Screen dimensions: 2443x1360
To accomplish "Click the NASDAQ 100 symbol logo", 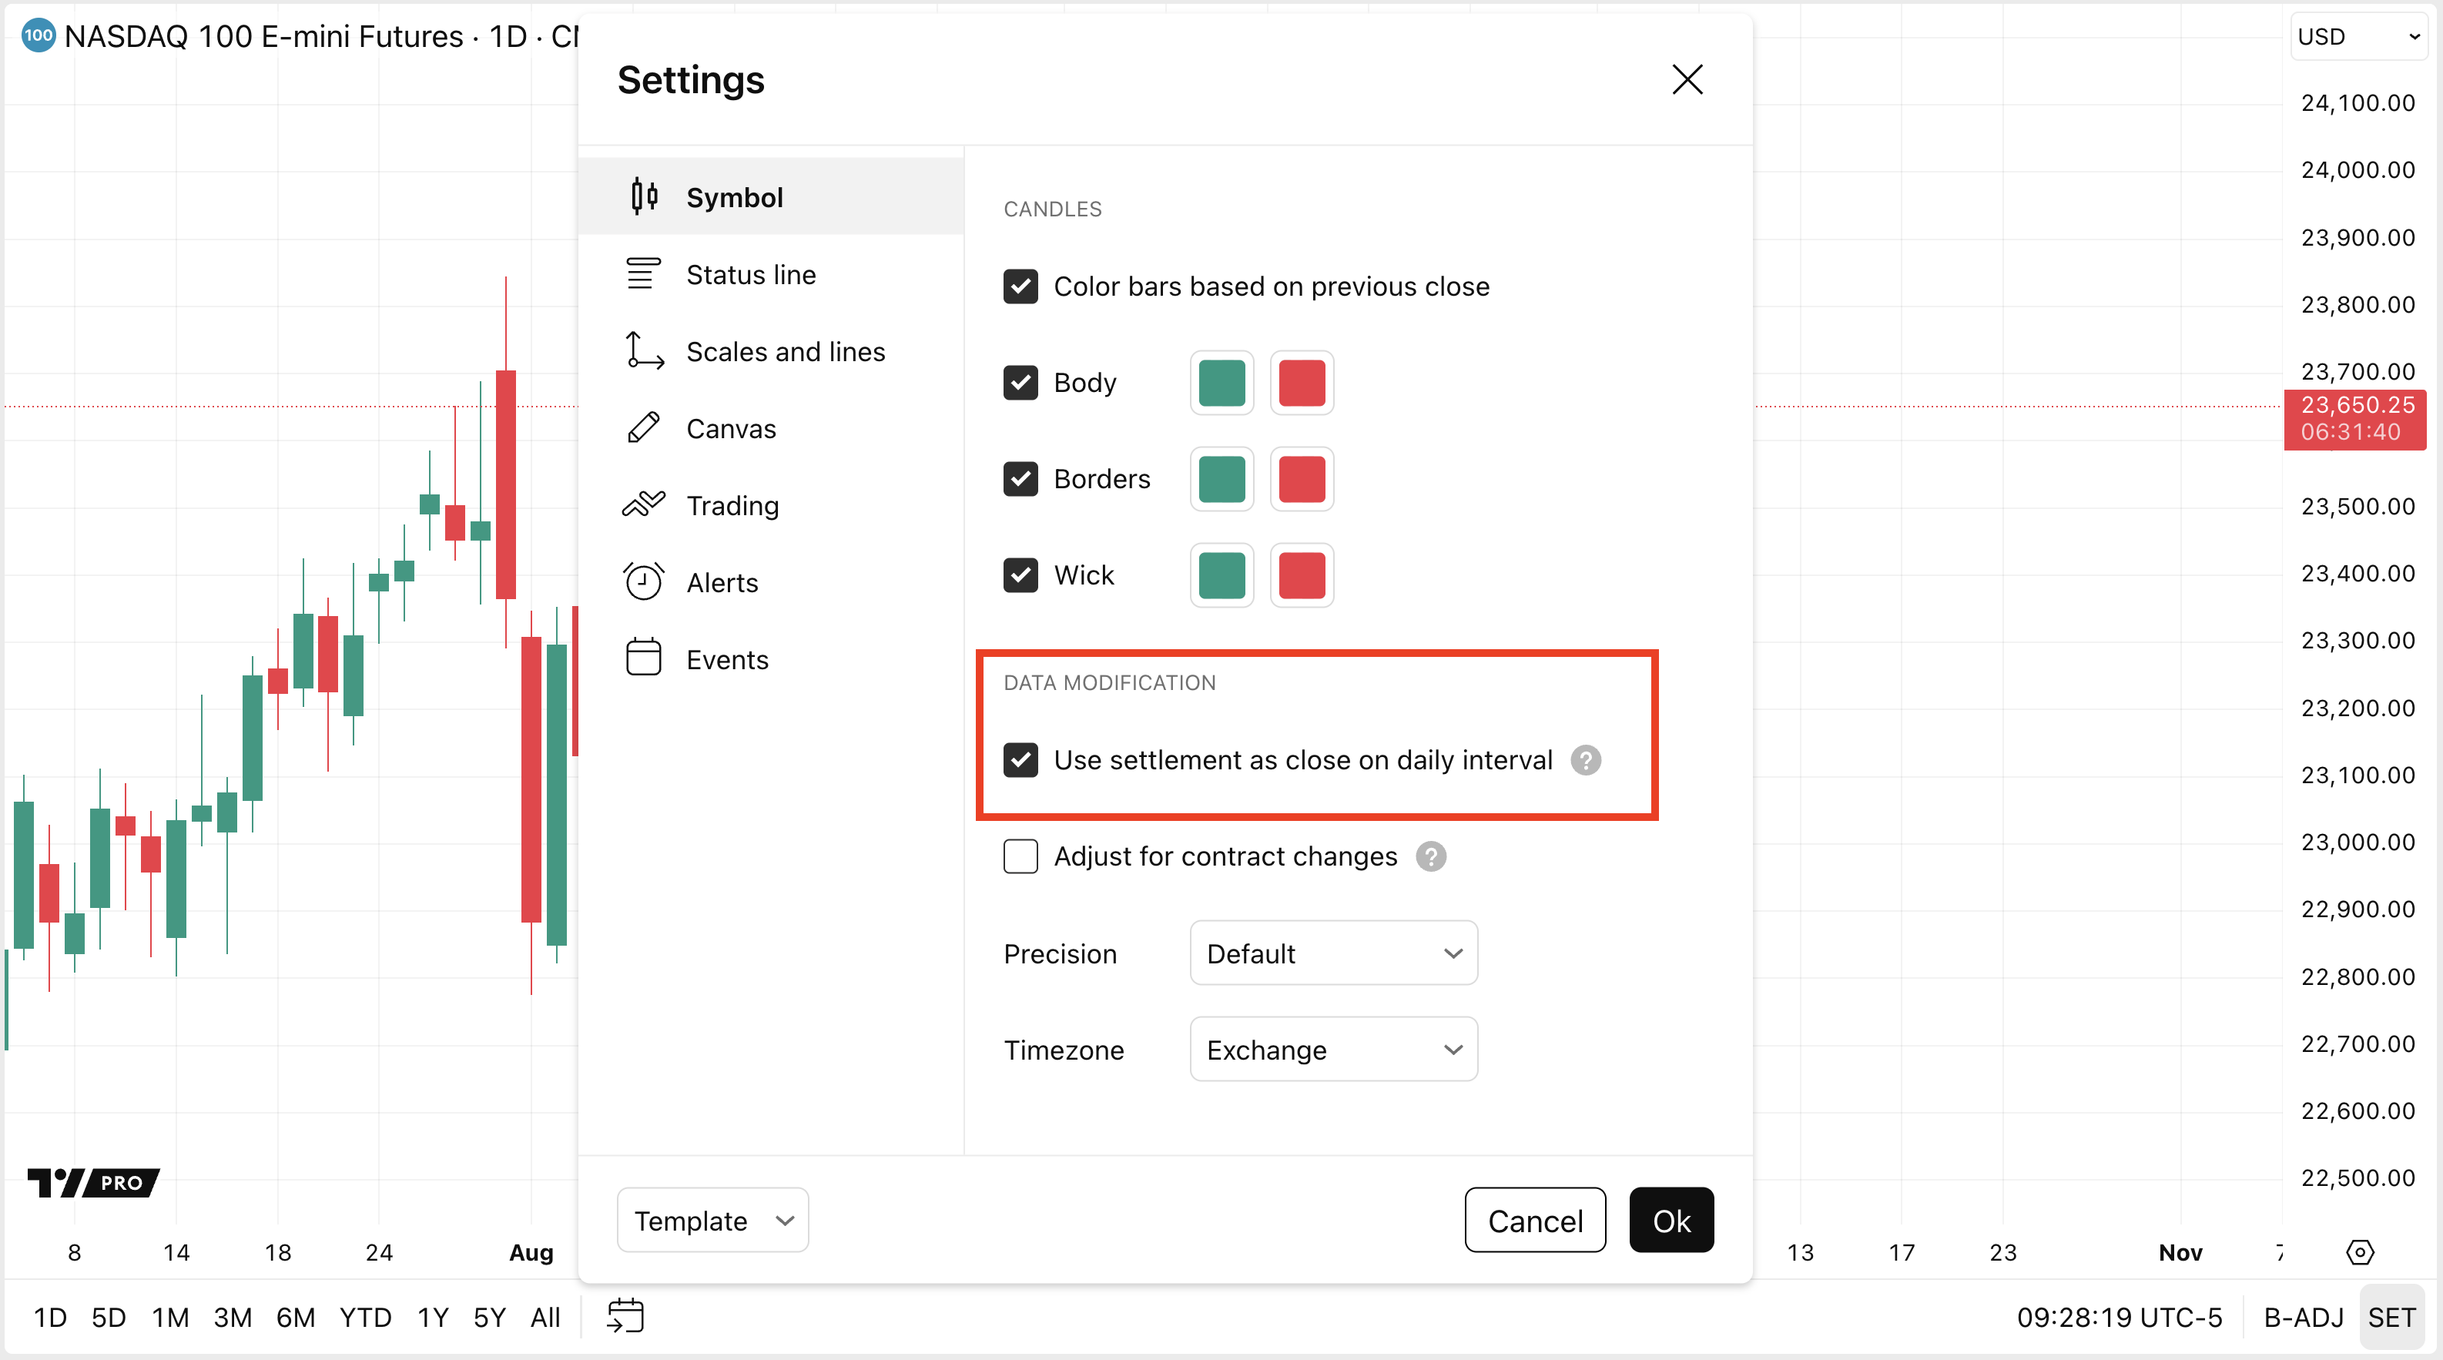I will click(38, 36).
